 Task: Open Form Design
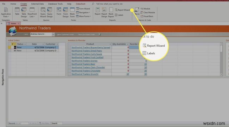(66, 13)
